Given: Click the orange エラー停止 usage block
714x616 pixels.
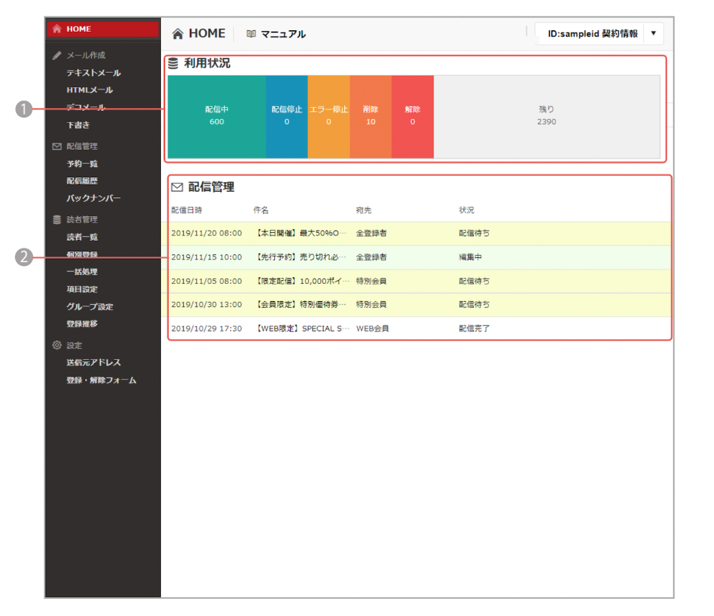Looking at the screenshot, I should tap(328, 116).
